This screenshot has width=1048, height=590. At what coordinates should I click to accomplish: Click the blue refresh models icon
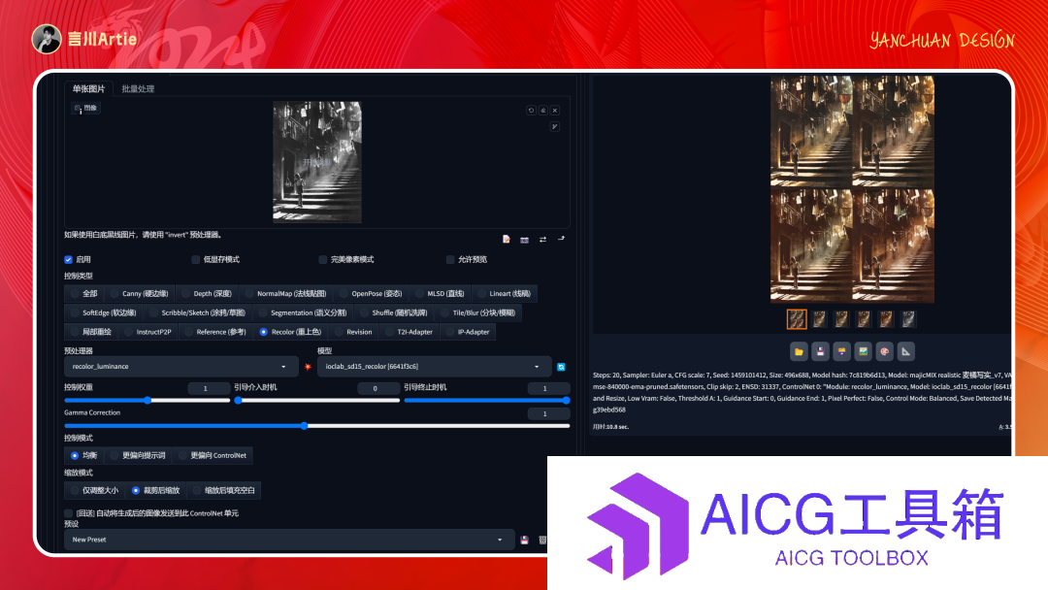(x=562, y=367)
